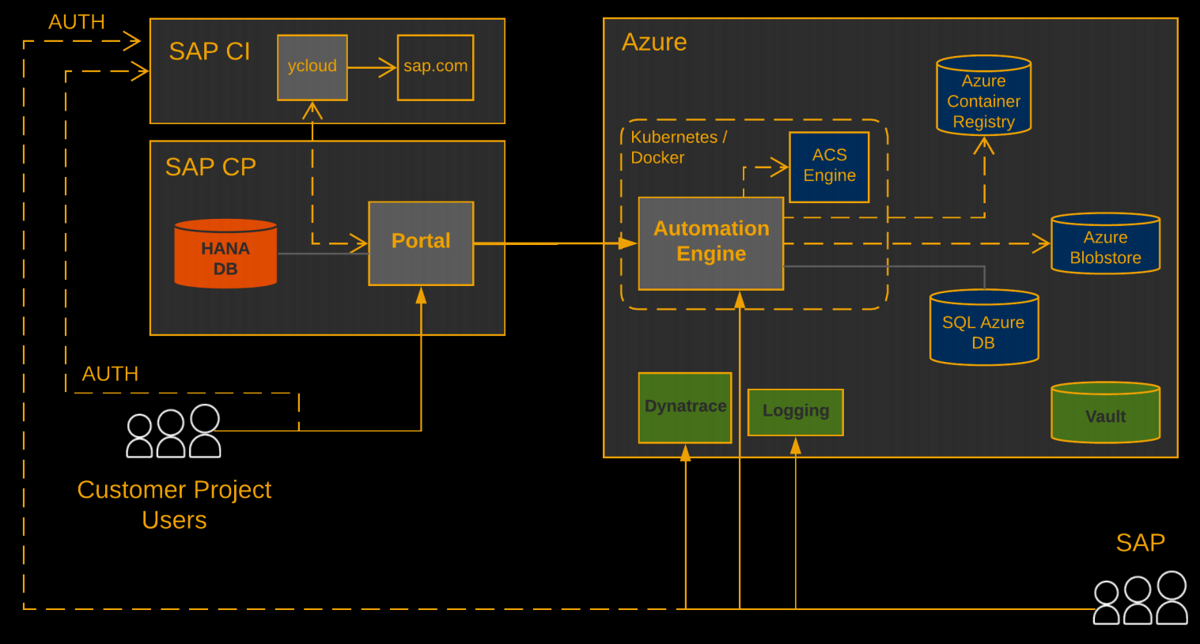Click the AUTH label above customer users
Image resolution: width=1200 pixels, height=644 pixels.
[110, 374]
